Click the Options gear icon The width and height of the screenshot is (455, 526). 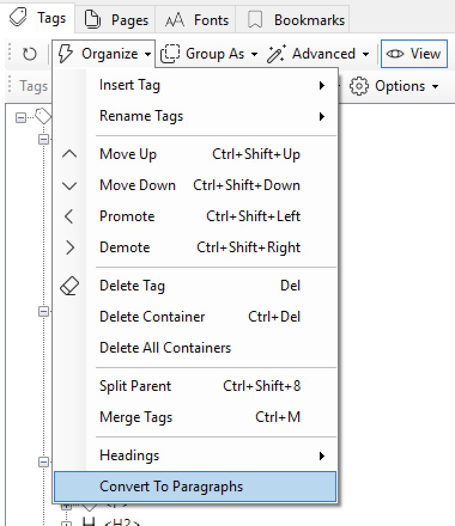point(359,86)
